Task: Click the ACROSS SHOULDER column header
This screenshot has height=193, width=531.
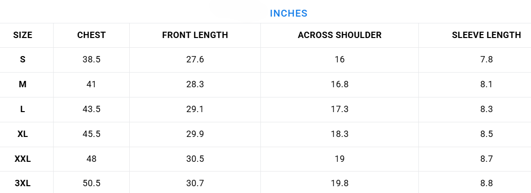Action: tap(340, 35)
